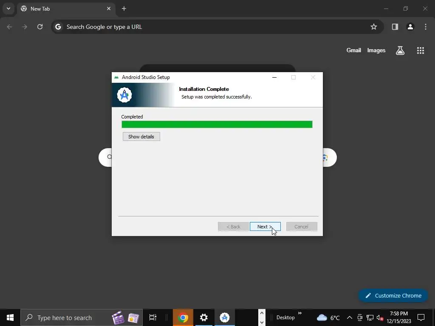Click Meet Now camera tray icon
This screenshot has height=326, width=435.
[x=360, y=318]
